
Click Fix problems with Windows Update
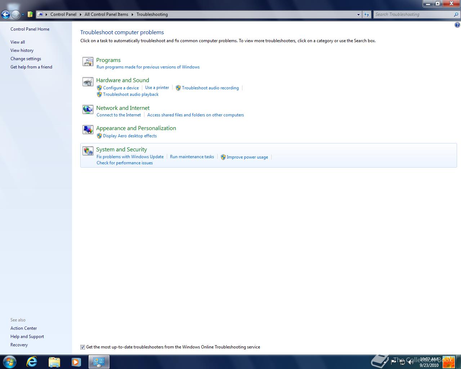tap(130, 157)
